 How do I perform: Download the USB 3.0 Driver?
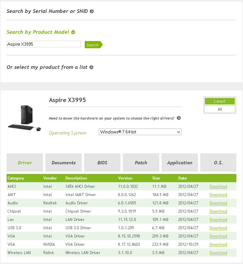(218, 228)
